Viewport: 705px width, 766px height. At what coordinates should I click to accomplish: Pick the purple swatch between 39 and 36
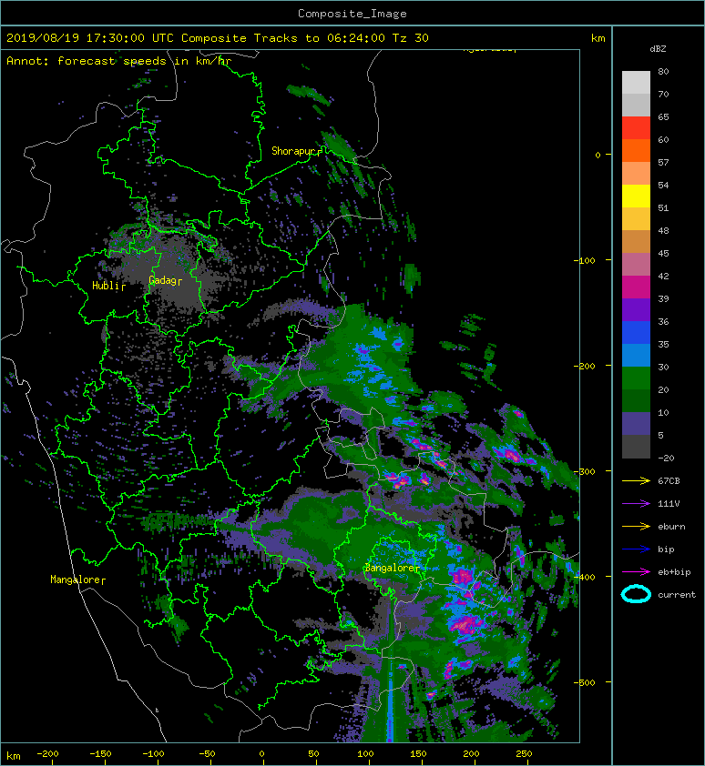(x=636, y=309)
